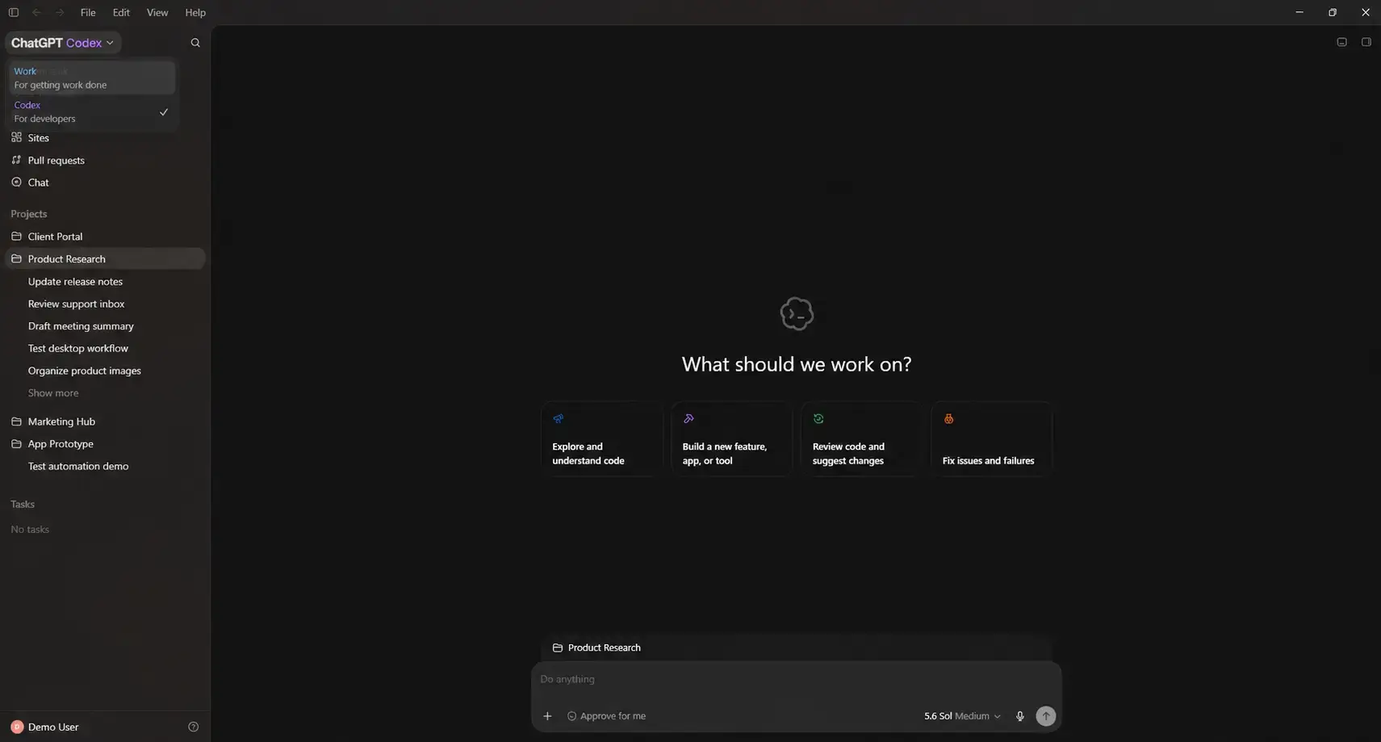Click the Product Research folder icon in sidebar
Image resolution: width=1381 pixels, height=742 pixels.
(16, 259)
